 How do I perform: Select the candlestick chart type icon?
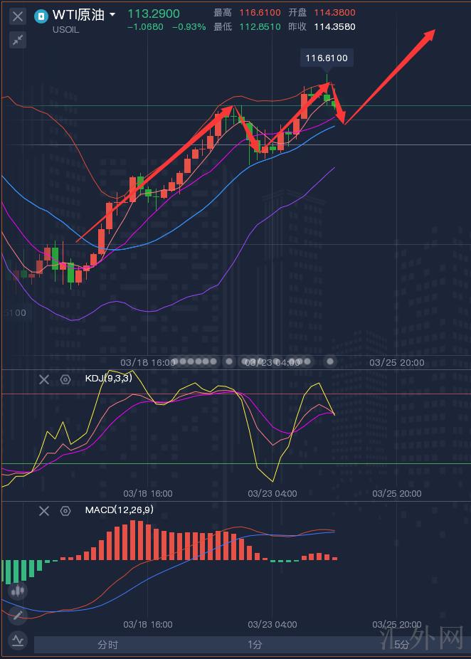pos(18,591)
